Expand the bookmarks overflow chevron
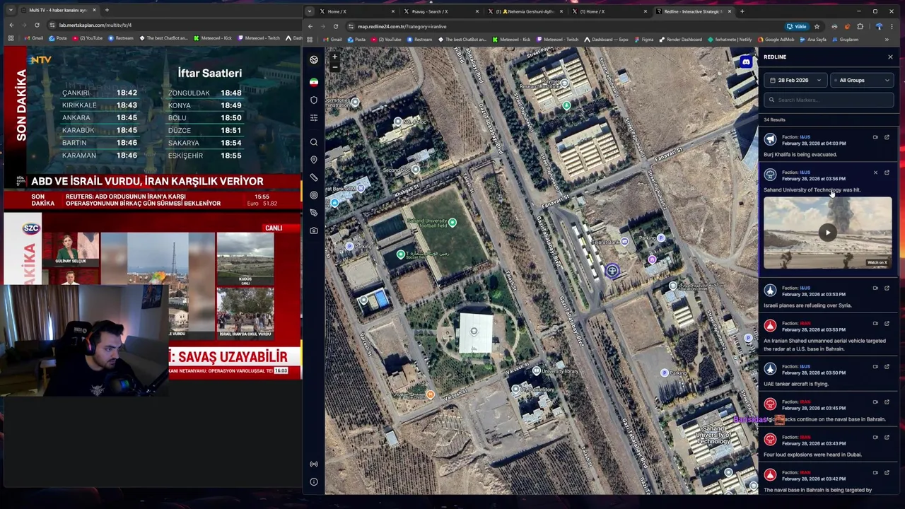The image size is (905, 509). pos(887,40)
